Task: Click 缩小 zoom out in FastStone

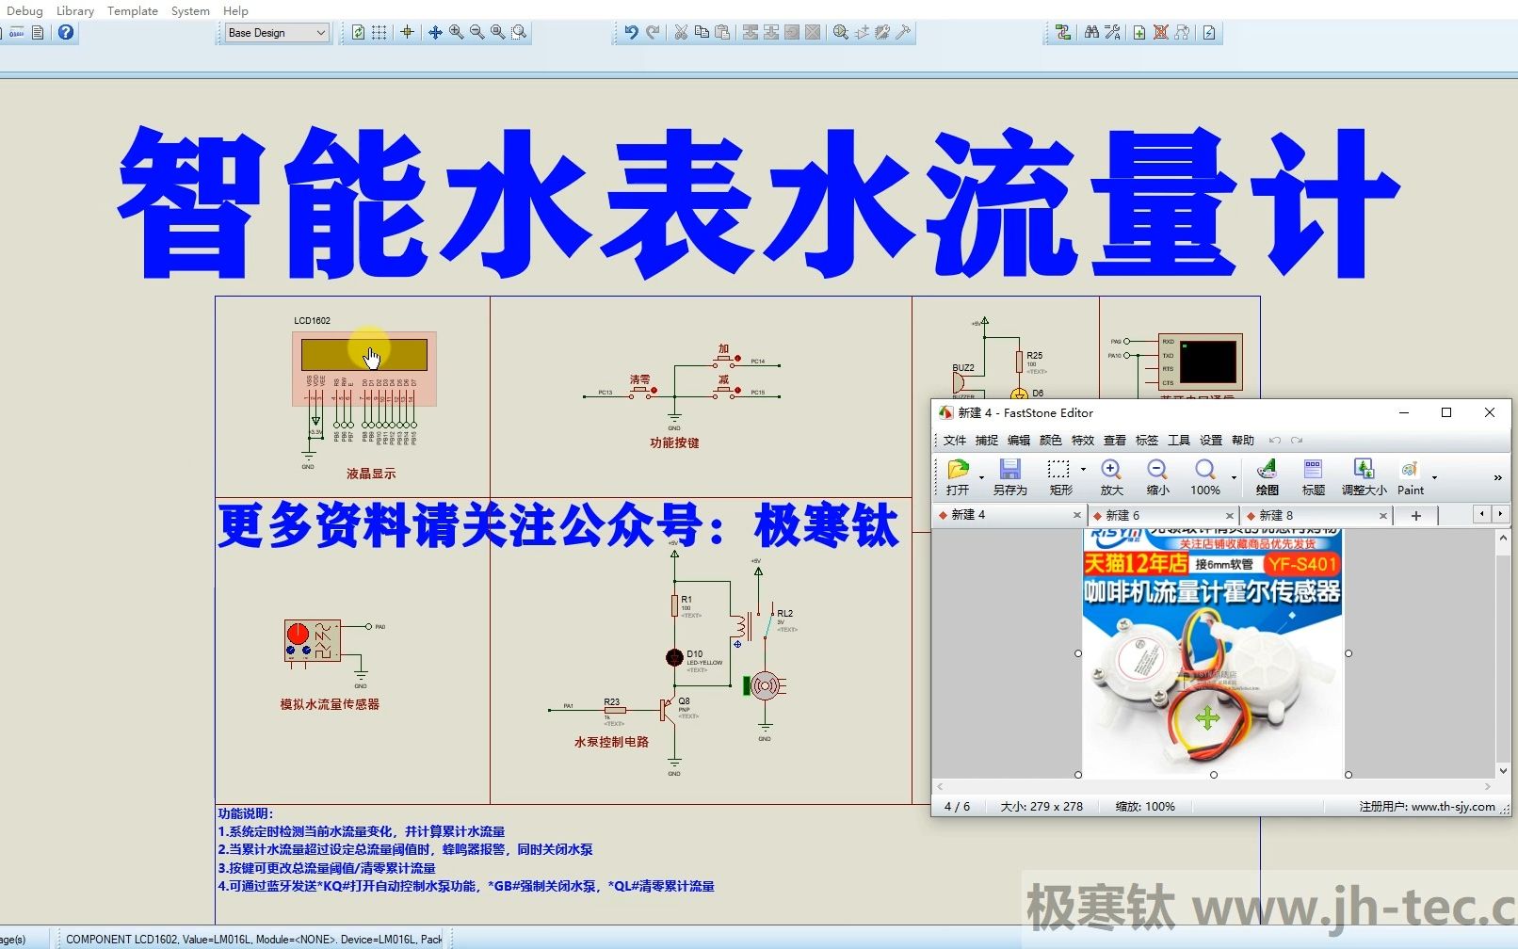Action: pyautogui.click(x=1157, y=477)
